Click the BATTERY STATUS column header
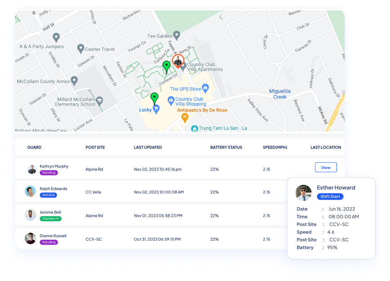The width and height of the screenshot is (390, 281). pyautogui.click(x=227, y=147)
